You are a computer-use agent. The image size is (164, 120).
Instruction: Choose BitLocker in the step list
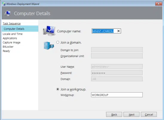pos(8,47)
